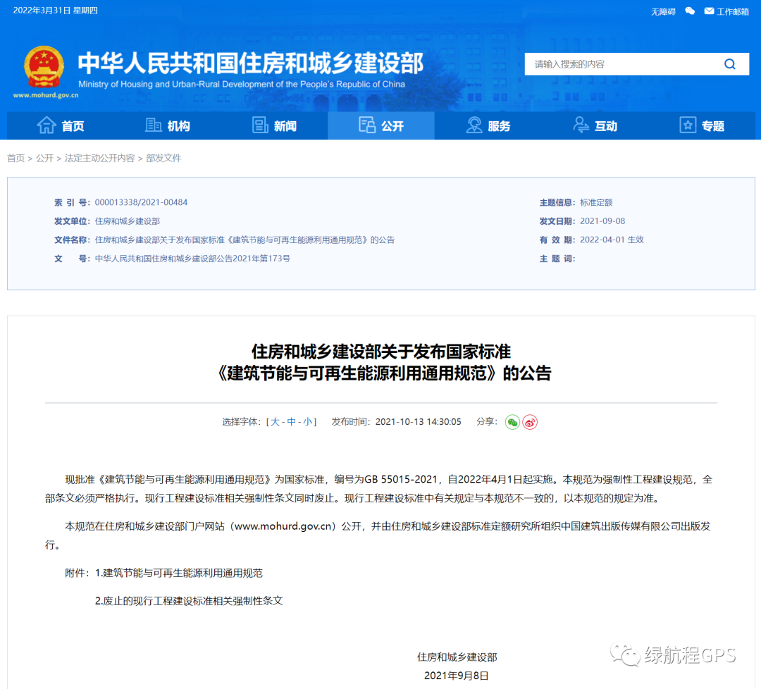The image size is (761, 689).
Task: Click inside the search input box
Action: pos(620,63)
